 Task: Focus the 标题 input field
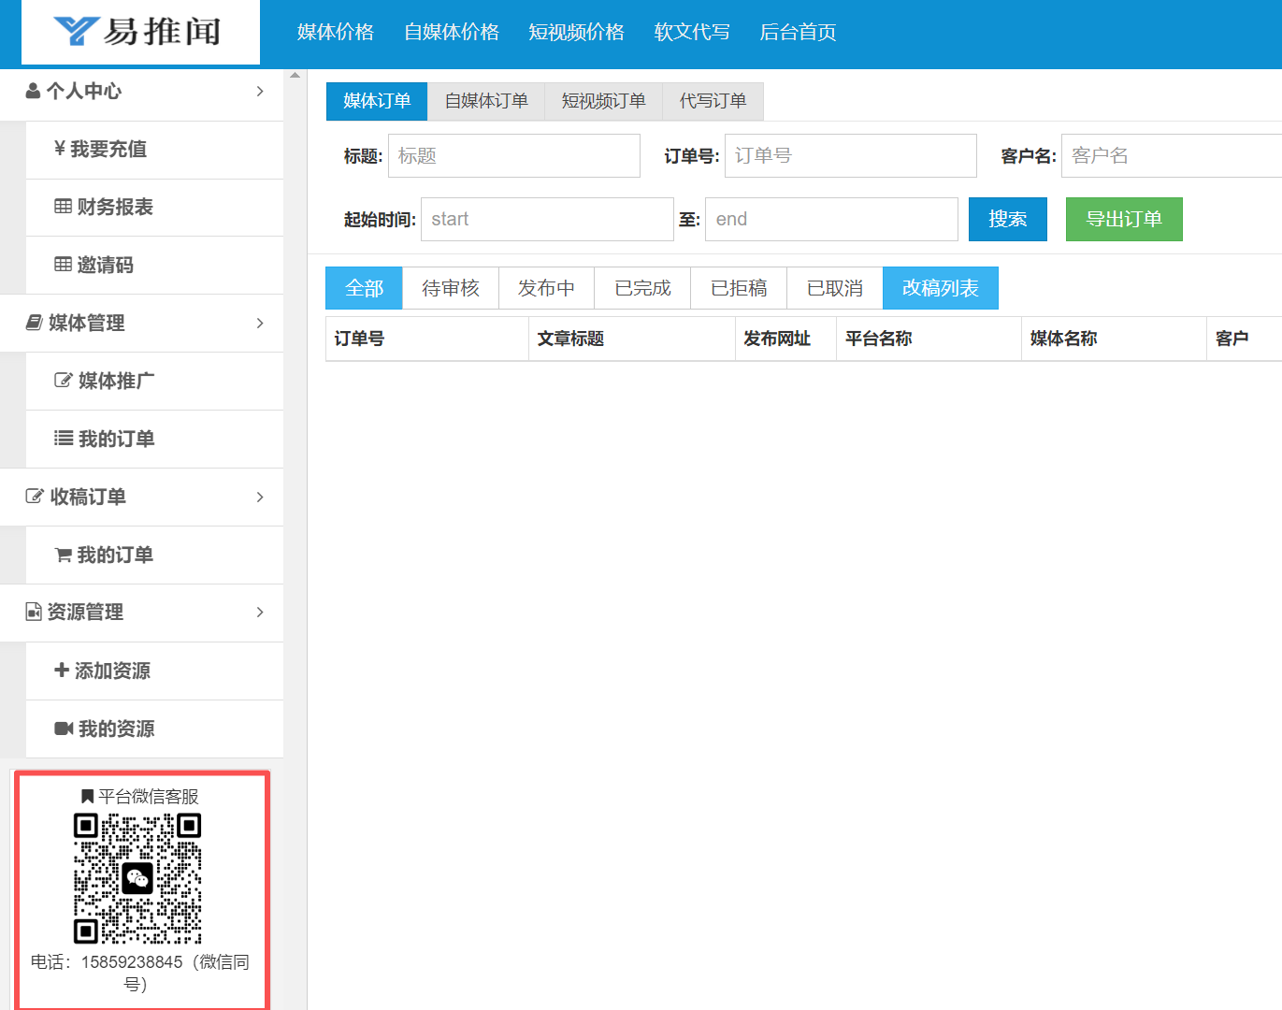(514, 155)
